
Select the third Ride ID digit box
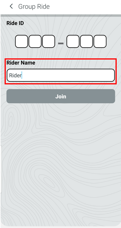coord(49,41)
